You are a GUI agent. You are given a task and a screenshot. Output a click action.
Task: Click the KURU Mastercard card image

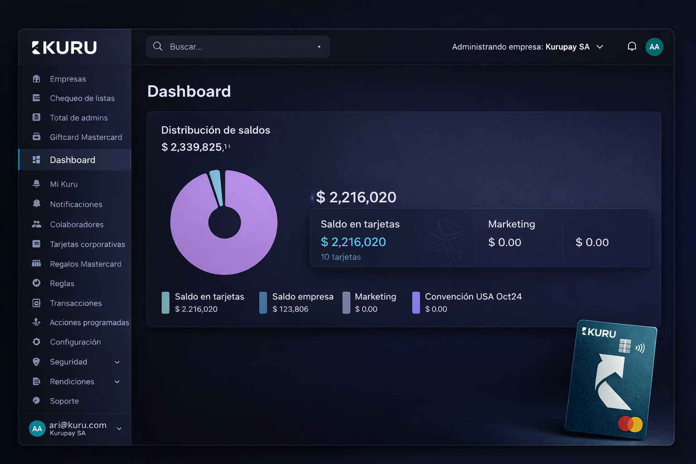(611, 380)
